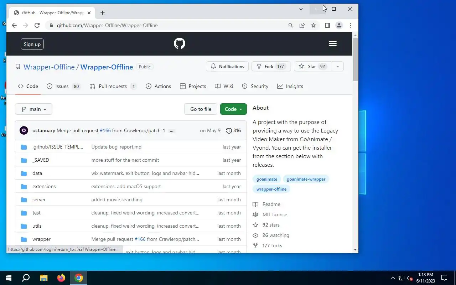This screenshot has height=285, width=456.
Task: Click the Go to file button
Action: click(201, 109)
